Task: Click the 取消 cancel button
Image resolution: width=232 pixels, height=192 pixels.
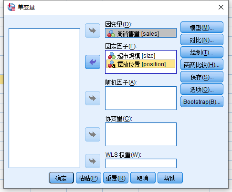Action: [143, 178]
